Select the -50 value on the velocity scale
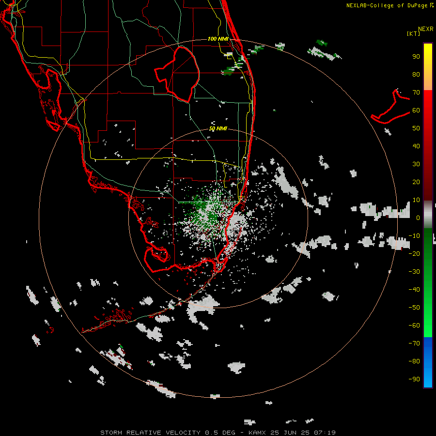436x436 pixels. 414,307
